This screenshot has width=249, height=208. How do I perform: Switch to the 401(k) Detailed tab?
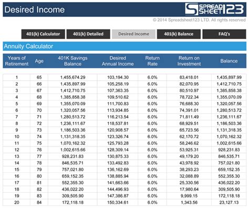click(x=88, y=34)
